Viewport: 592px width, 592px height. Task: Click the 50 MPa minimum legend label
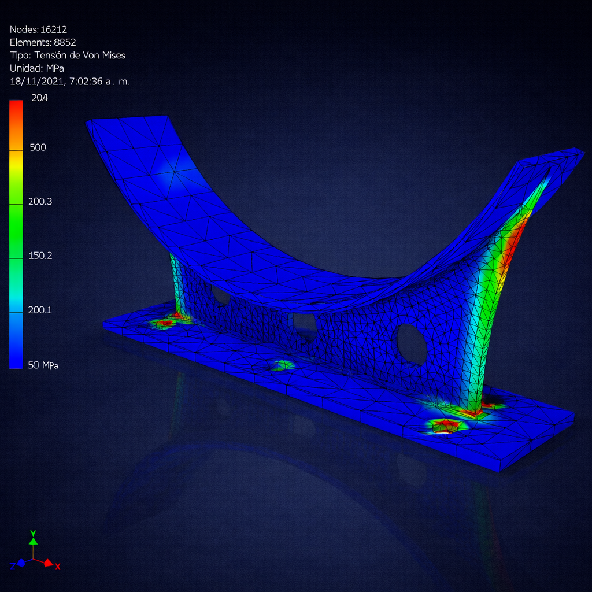[43, 365]
